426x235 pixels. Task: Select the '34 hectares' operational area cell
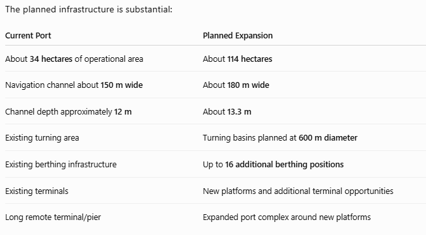[74, 59]
